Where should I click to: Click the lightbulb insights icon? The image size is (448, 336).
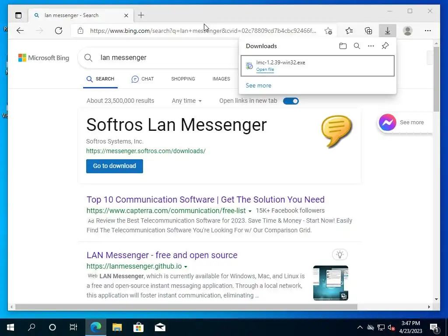(x=339, y=255)
